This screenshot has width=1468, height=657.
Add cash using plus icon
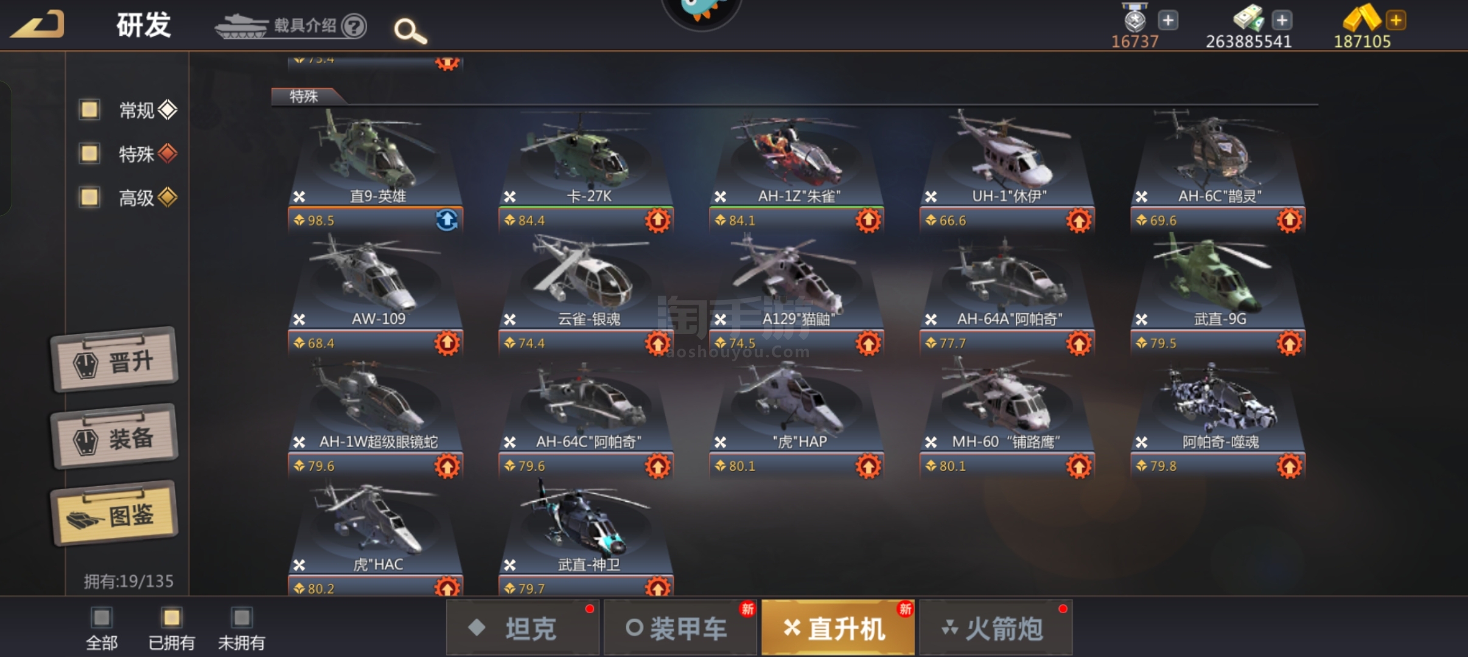[1282, 20]
